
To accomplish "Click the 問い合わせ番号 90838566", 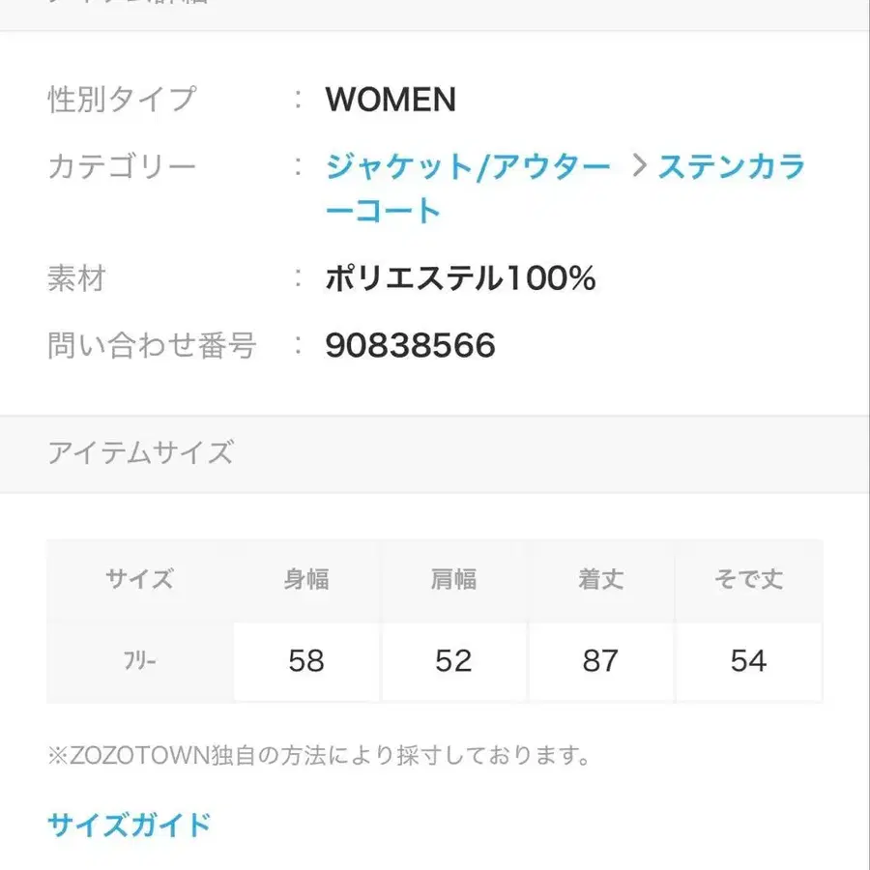I will (409, 345).
